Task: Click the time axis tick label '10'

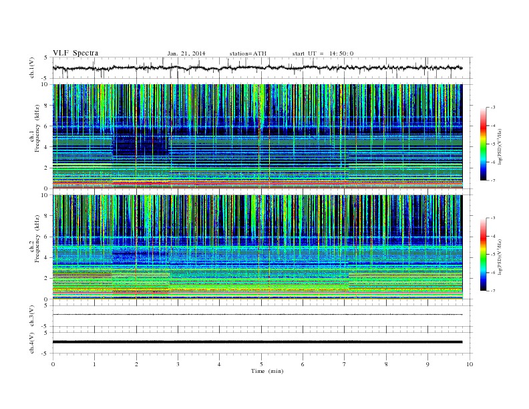Action: click(x=470, y=364)
